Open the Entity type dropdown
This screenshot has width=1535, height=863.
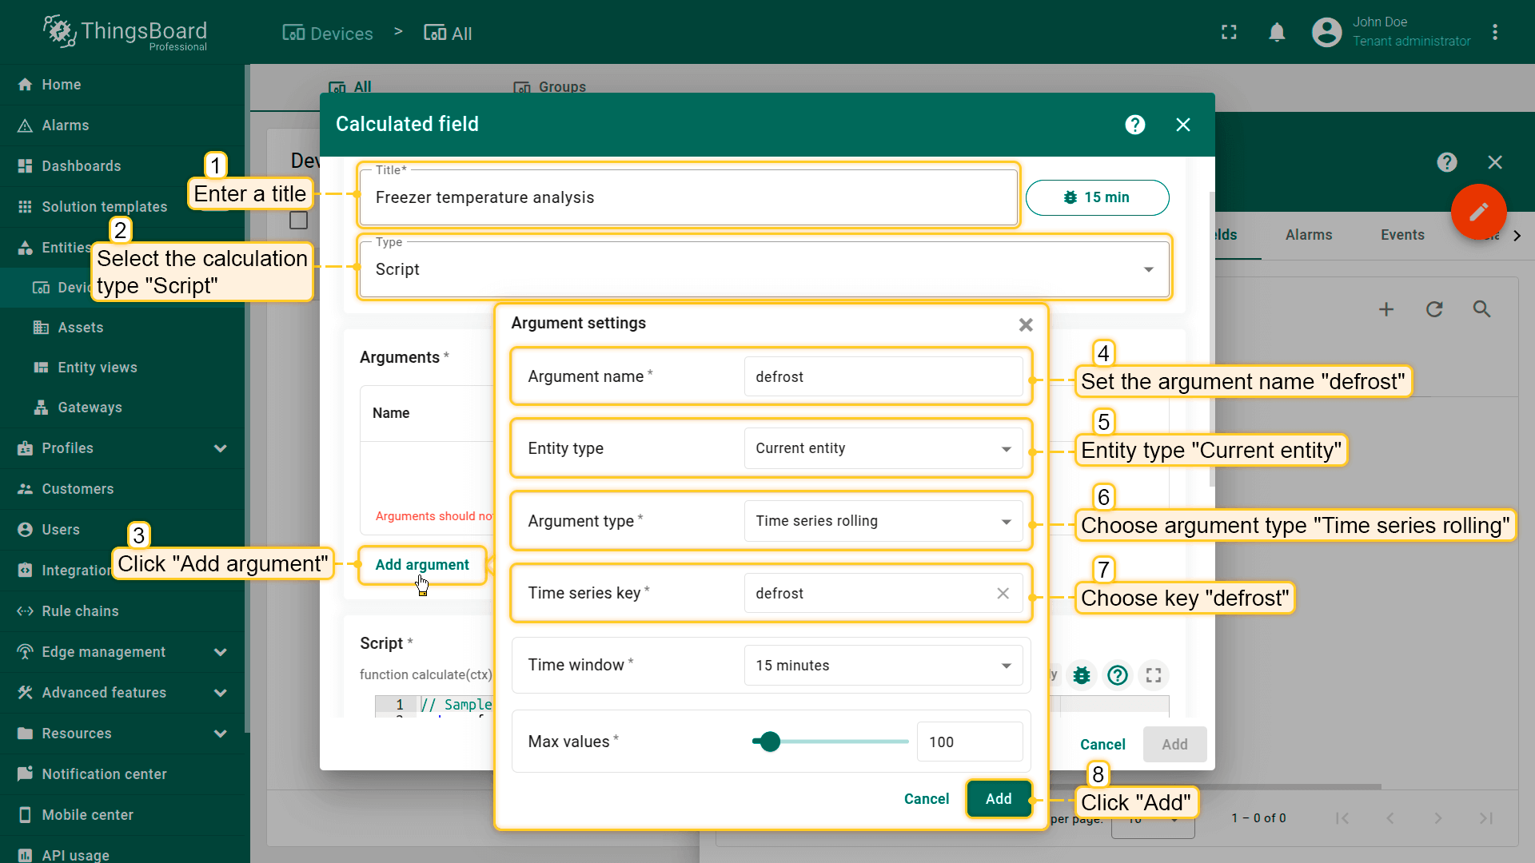[x=883, y=448]
